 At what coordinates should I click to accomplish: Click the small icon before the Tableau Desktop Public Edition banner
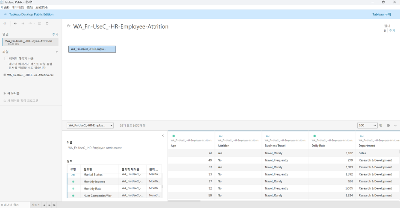[6, 14]
